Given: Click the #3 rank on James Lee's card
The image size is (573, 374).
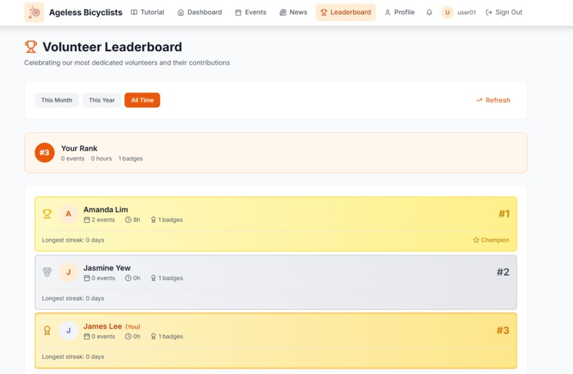Looking at the screenshot, I should pyautogui.click(x=503, y=331).
